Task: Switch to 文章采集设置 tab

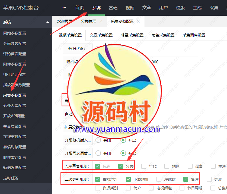Action: click(101, 35)
